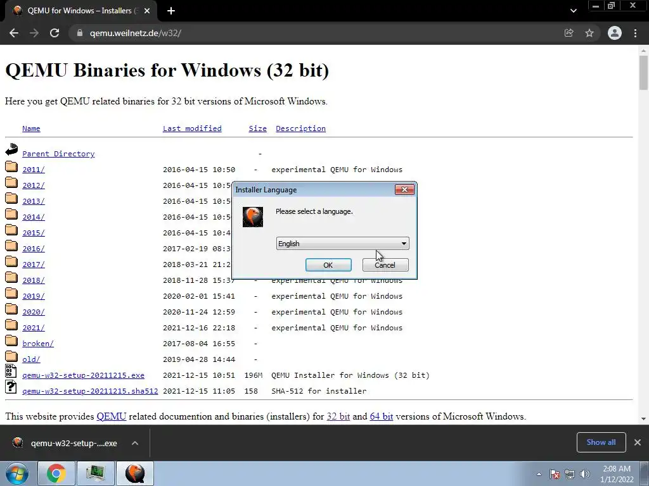This screenshot has width=649, height=486.
Task: Open the 2017/ folder link
Action: click(34, 265)
